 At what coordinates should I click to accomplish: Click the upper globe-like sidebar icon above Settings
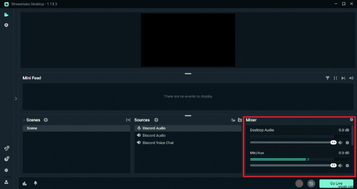[7, 149]
